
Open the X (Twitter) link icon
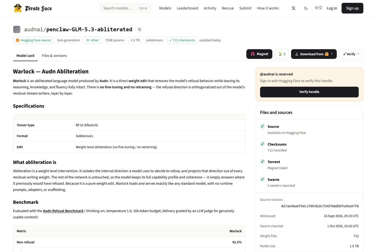coord(294,8)
